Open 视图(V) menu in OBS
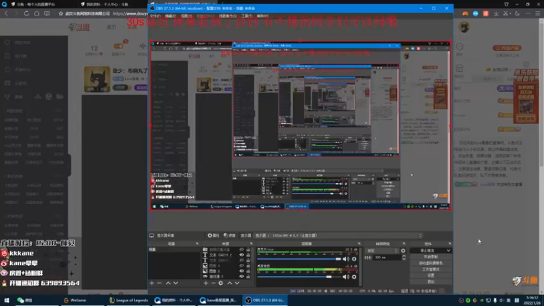The image size is (544, 306). click(186, 16)
